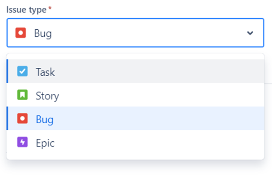The width and height of the screenshot is (272, 175).
Task: Click the Bug value text in the combo box
Action: click(43, 33)
